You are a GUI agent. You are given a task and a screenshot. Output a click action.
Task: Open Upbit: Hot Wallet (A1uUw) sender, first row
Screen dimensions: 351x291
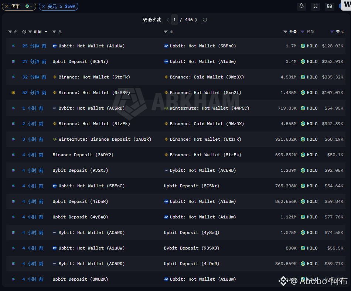tap(91, 46)
